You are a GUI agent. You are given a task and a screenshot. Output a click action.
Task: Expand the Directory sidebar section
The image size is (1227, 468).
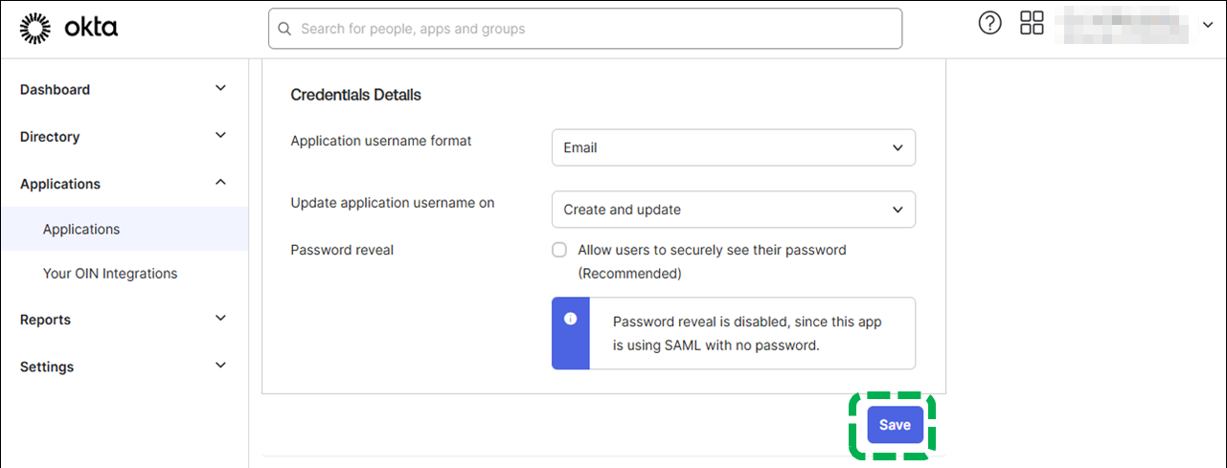(x=220, y=136)
